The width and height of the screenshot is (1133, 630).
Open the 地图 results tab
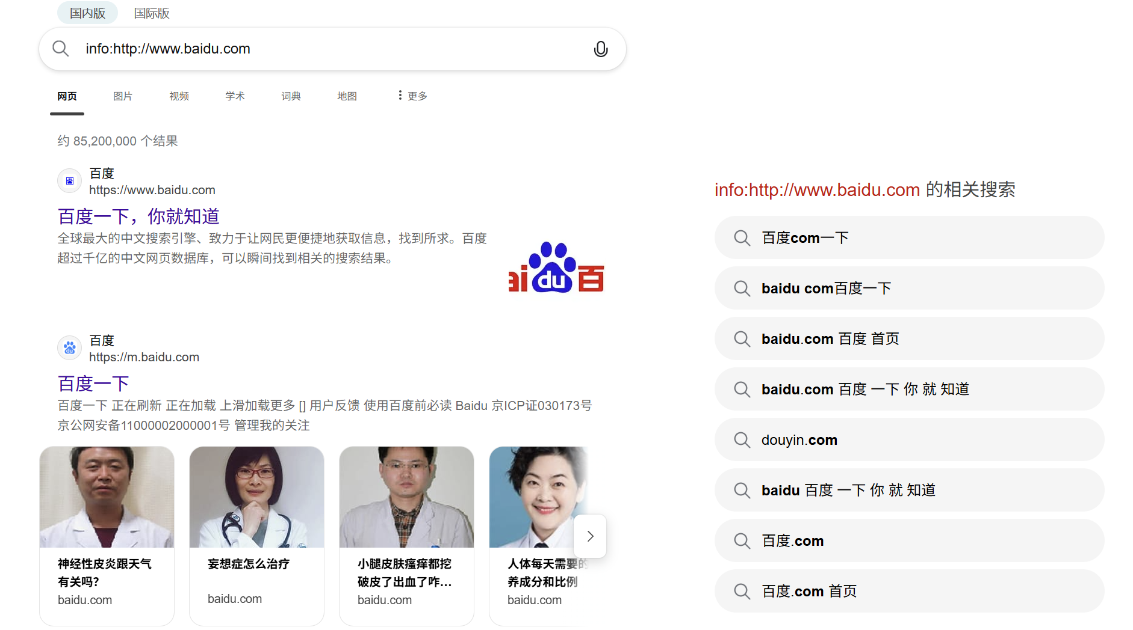pyautogui.click(x=347, y=96)
